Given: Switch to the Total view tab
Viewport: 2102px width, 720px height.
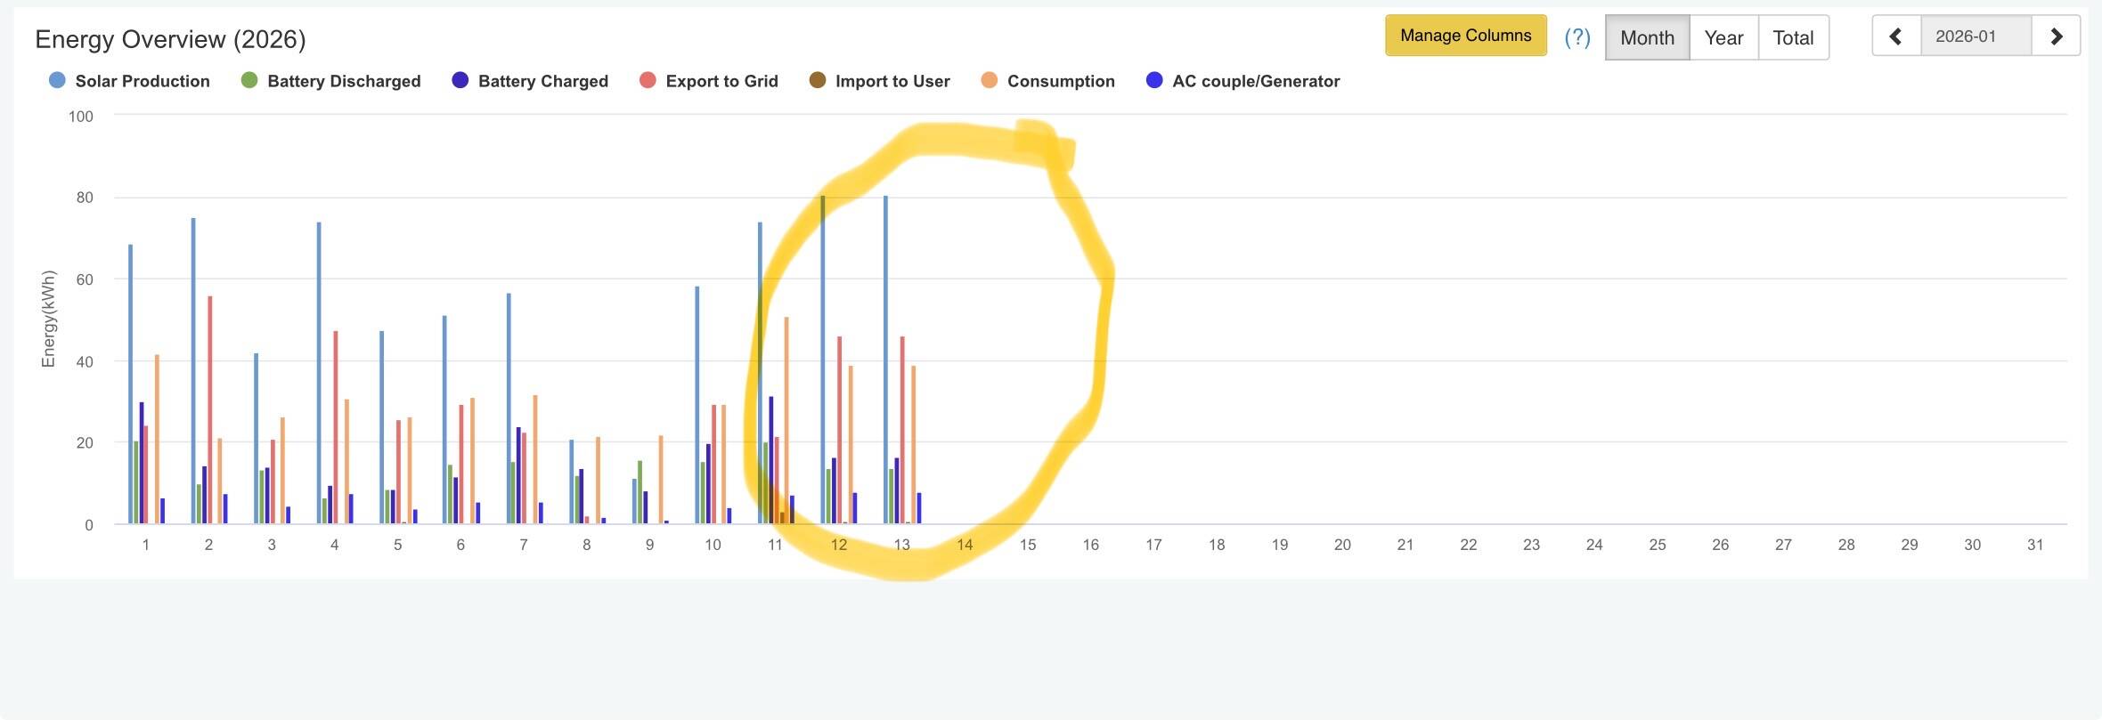Looking at the screenshot, I should pyautogui.click(x=1793, y=37).
